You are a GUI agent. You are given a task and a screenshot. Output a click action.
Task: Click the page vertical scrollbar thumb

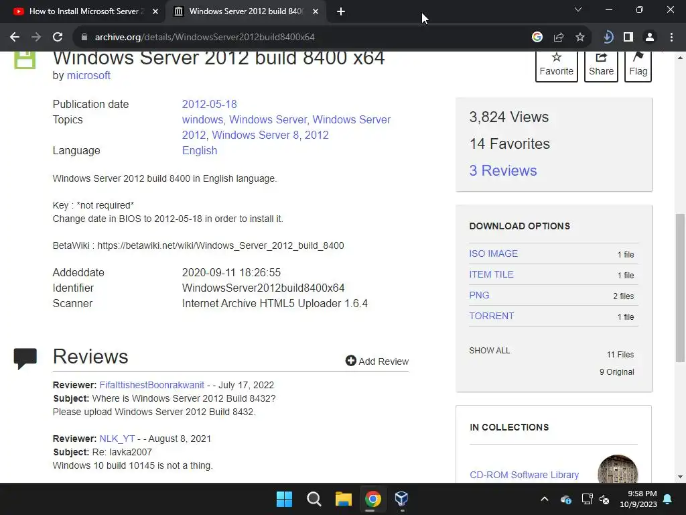click(680, 288)
